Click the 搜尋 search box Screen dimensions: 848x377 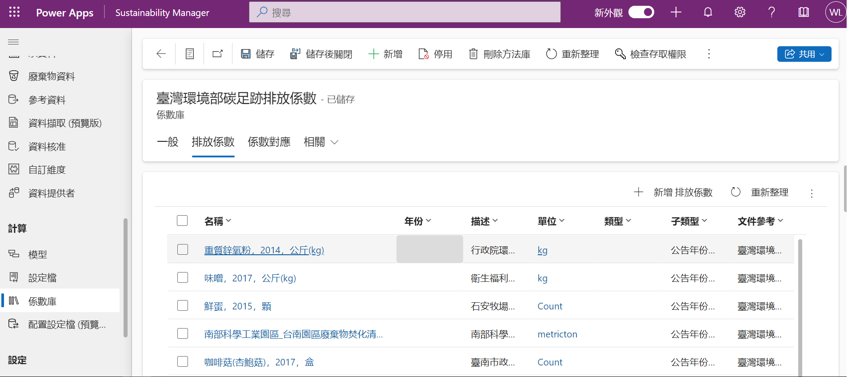click(x=404, y=12)
